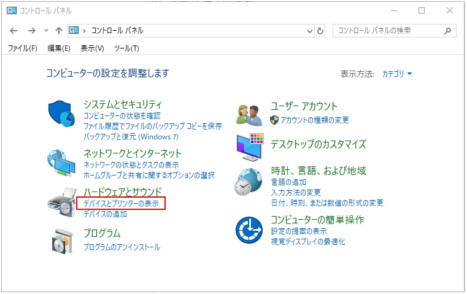The image size is (467, 294).
Task: Go back with the left arrow
Action: point(14,31)
